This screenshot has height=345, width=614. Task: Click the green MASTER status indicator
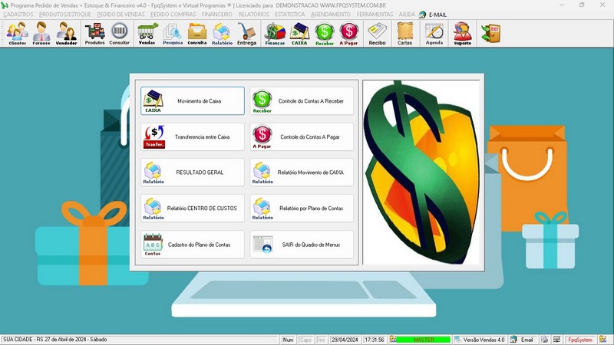(x=424, y=340)
